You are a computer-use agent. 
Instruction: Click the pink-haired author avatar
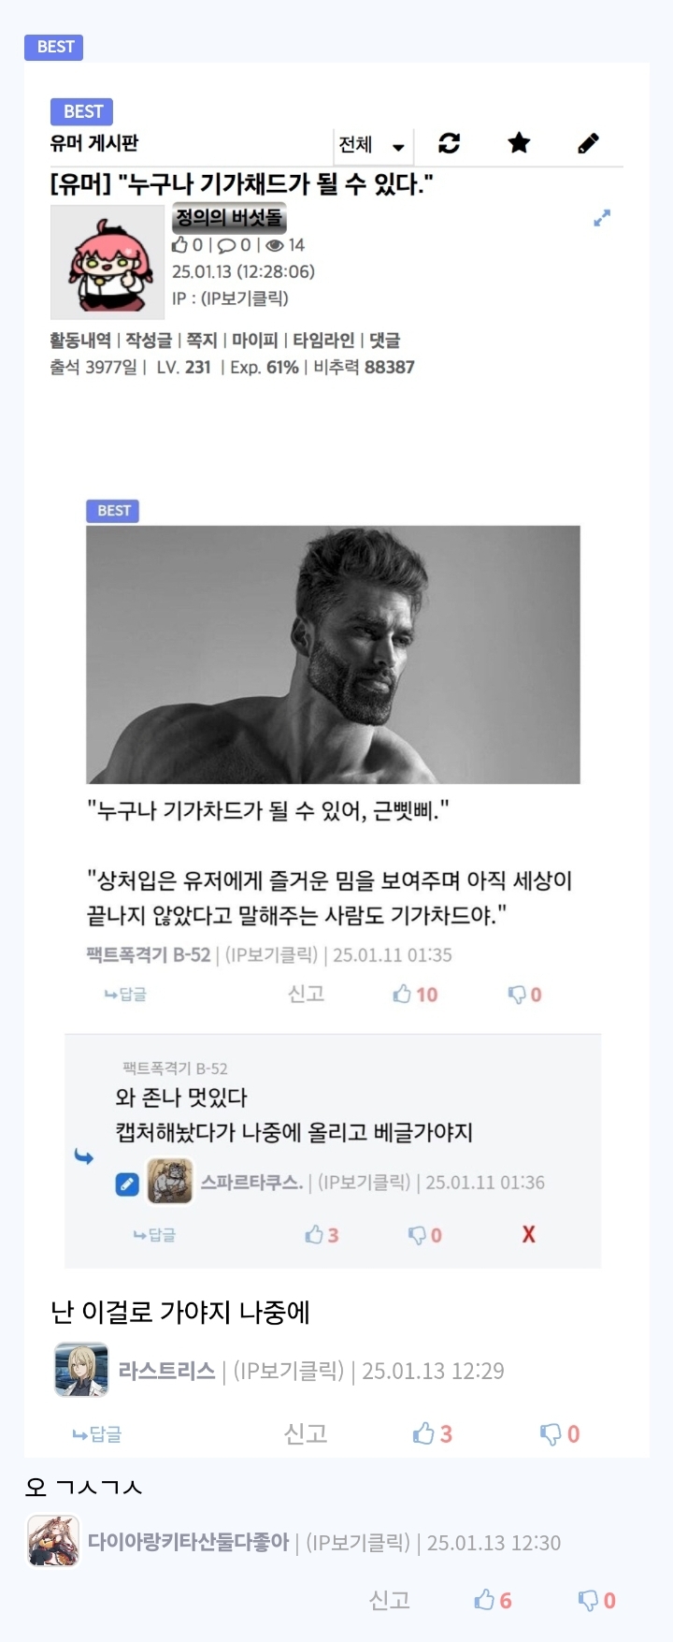pos(107,263)
